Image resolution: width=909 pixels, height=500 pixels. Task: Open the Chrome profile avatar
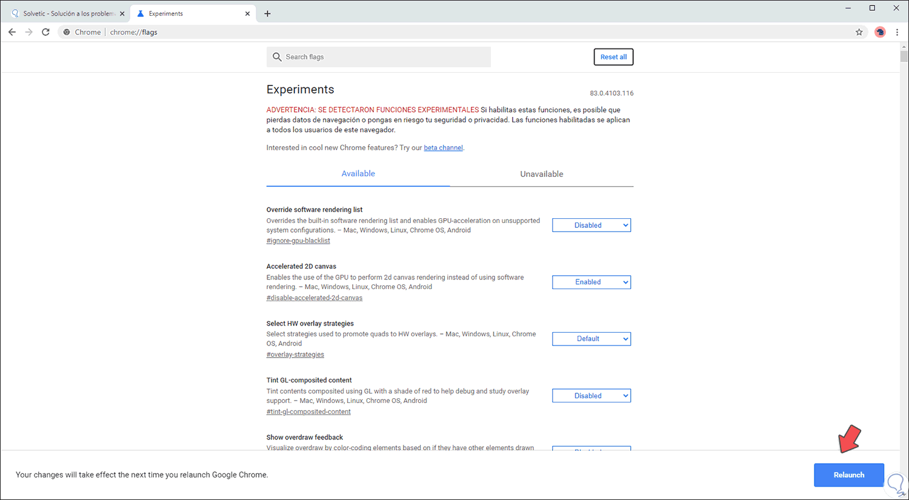pos(880,32)
